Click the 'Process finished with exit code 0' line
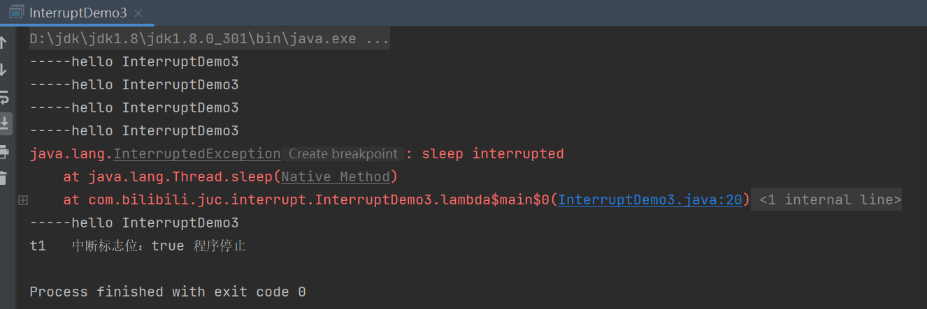Viewport: 927px width, 309px height. click(167, 292)
